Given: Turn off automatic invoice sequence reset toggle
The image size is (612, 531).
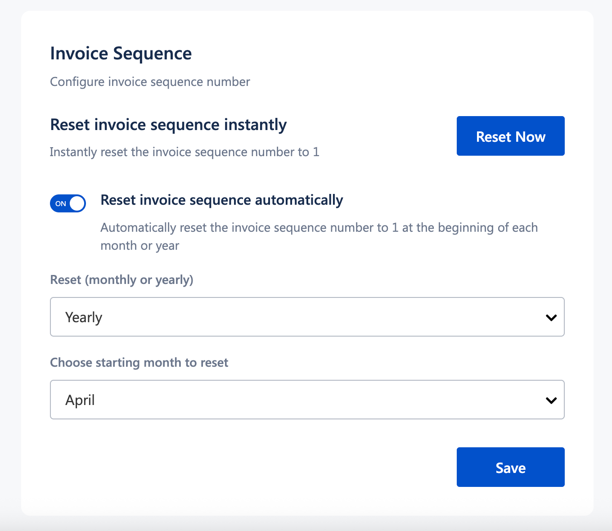Looking at the screenshot, I should [68, 203].
